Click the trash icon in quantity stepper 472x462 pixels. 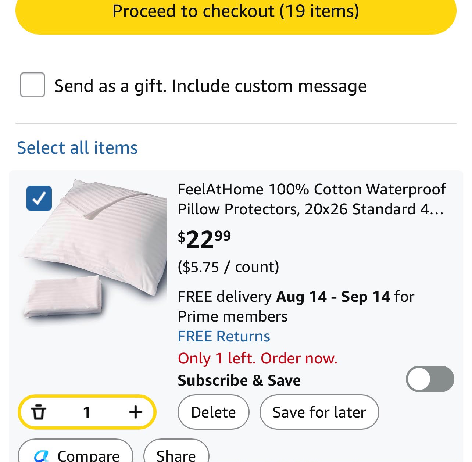point(38,412)
